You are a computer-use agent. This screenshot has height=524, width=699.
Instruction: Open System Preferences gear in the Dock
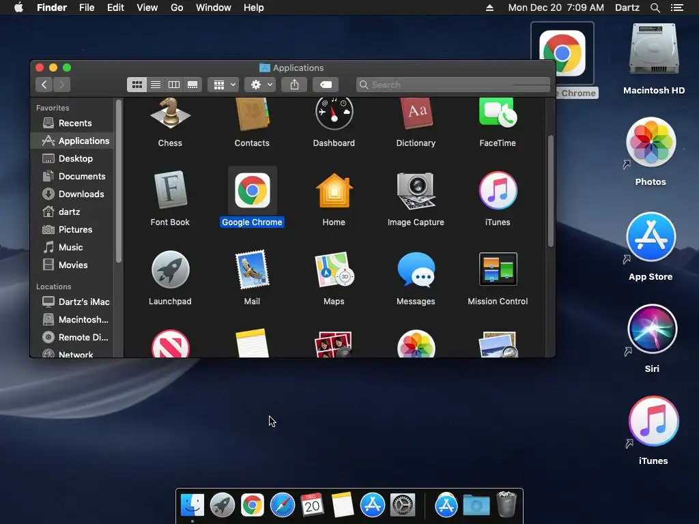tap(403, 506)
